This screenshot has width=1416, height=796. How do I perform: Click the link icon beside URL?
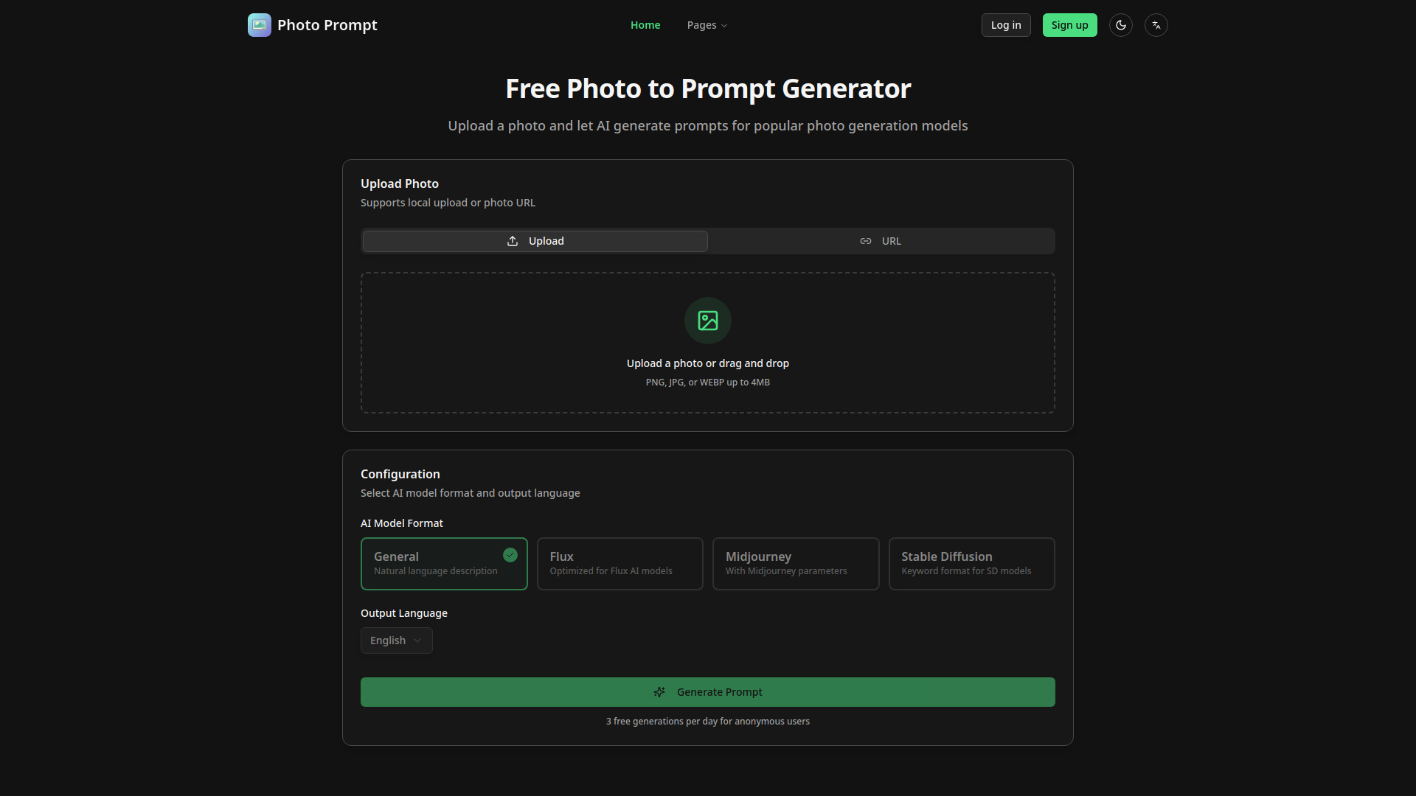[866, 241]
